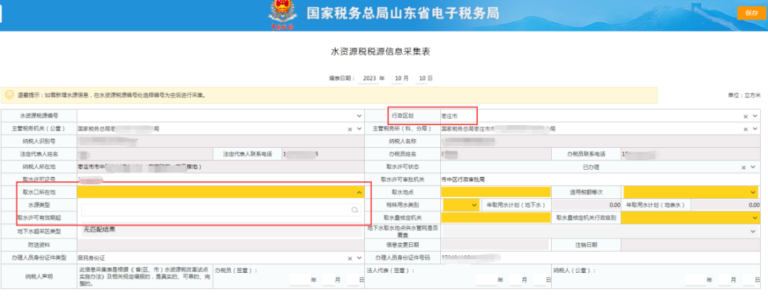
Task: Click the year field under 纳税人（公章）
Action: (695, 279)
